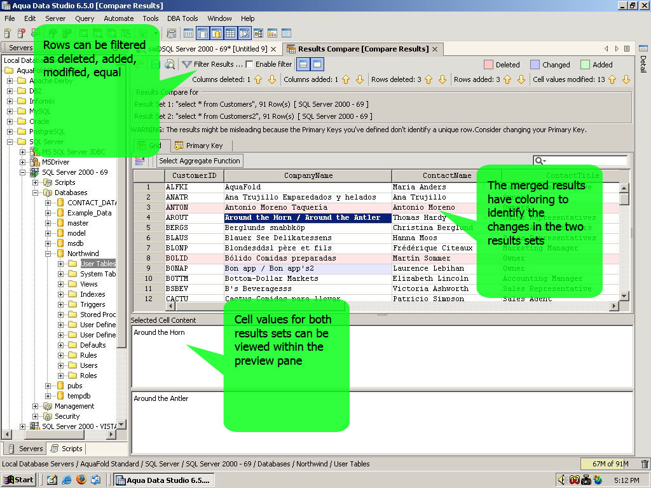This screenshot has width=651, height=488.
Task: Open the vertical Detail side tab
Action: [643, 58]
